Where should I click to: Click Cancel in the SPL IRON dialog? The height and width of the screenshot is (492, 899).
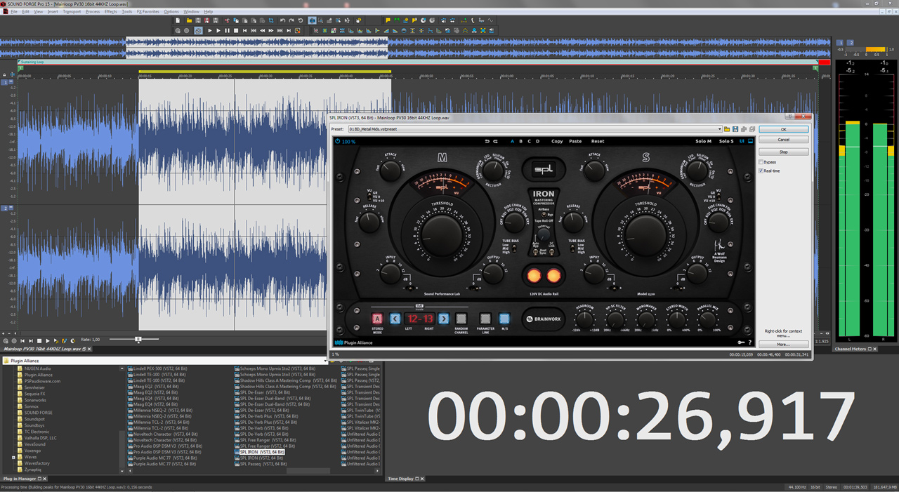pyautogui.click(x=783, y=140)
